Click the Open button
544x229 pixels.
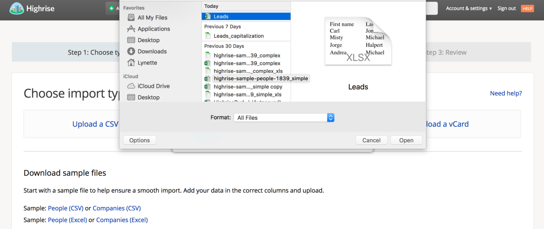(406, 140)
